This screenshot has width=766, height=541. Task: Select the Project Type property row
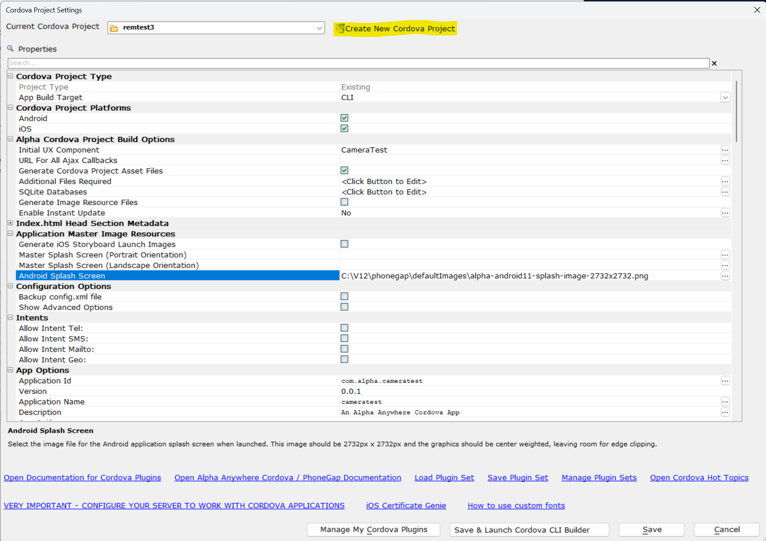pos(373,87)
